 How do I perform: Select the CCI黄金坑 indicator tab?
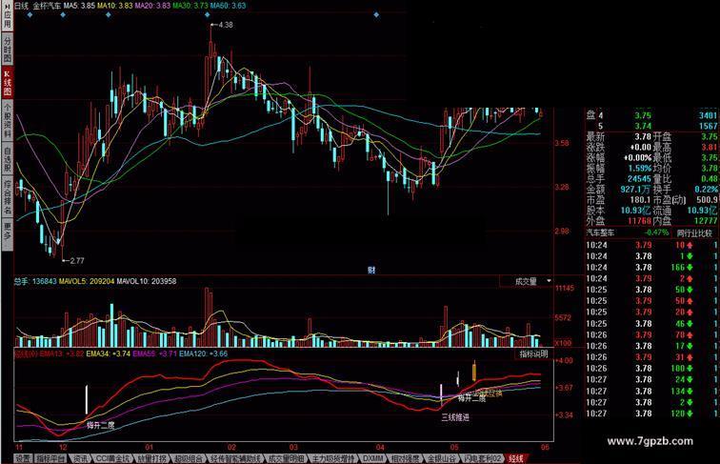click(113, 458)
